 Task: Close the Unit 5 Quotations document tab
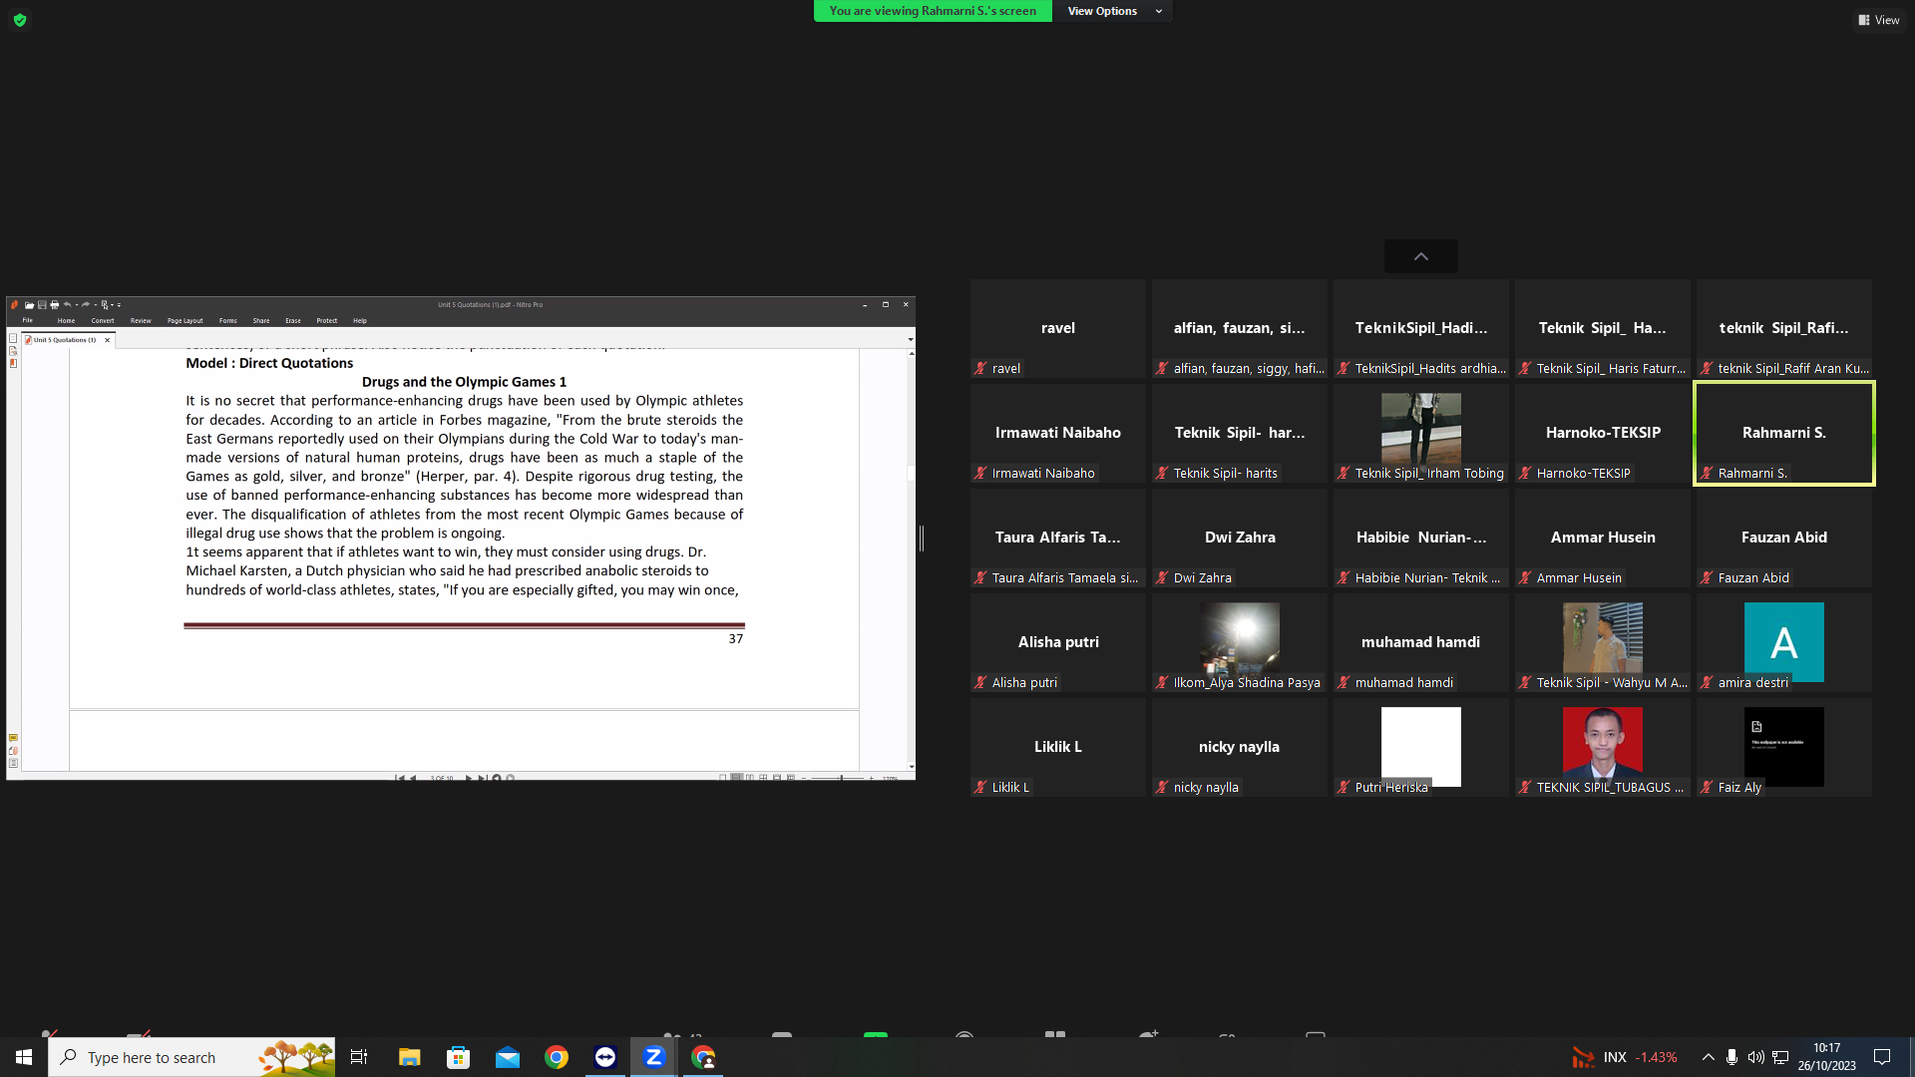click(x=108, y=340)
